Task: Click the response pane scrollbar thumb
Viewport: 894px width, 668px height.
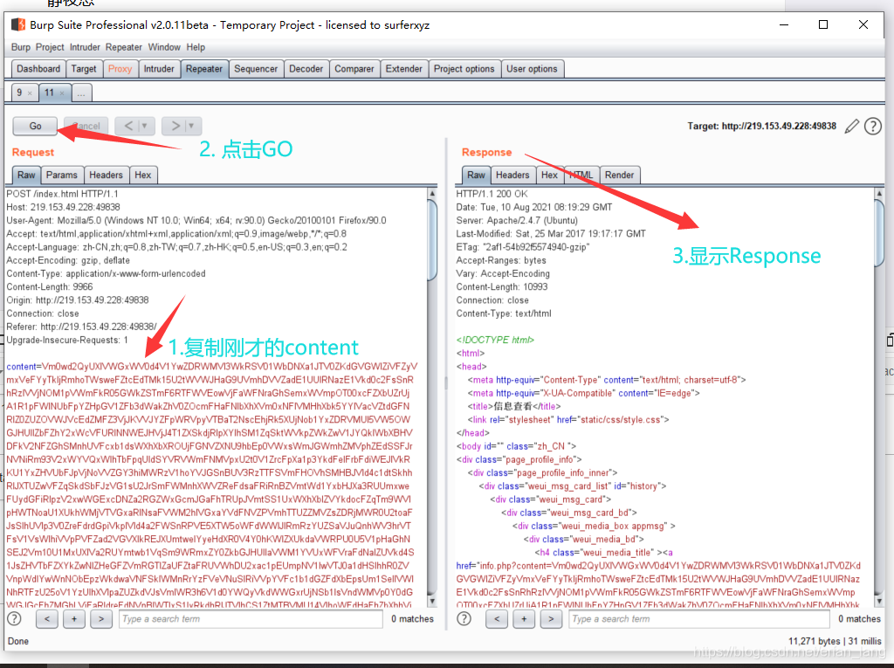Action: (879, 235)
